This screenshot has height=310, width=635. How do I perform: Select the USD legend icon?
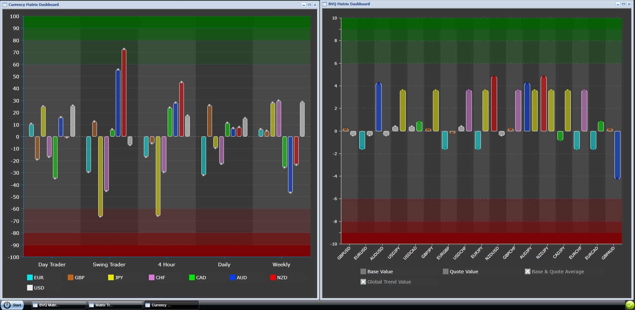(30, 288)
